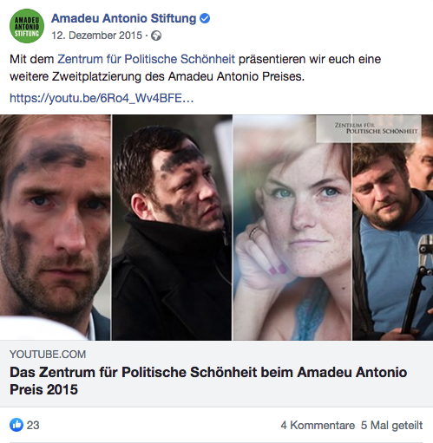Open the Amadeu Antonio Stiftung page name

[124, 18]
